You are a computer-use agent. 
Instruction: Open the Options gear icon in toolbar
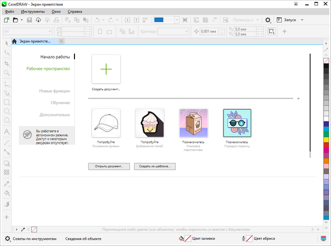point(268,20)
